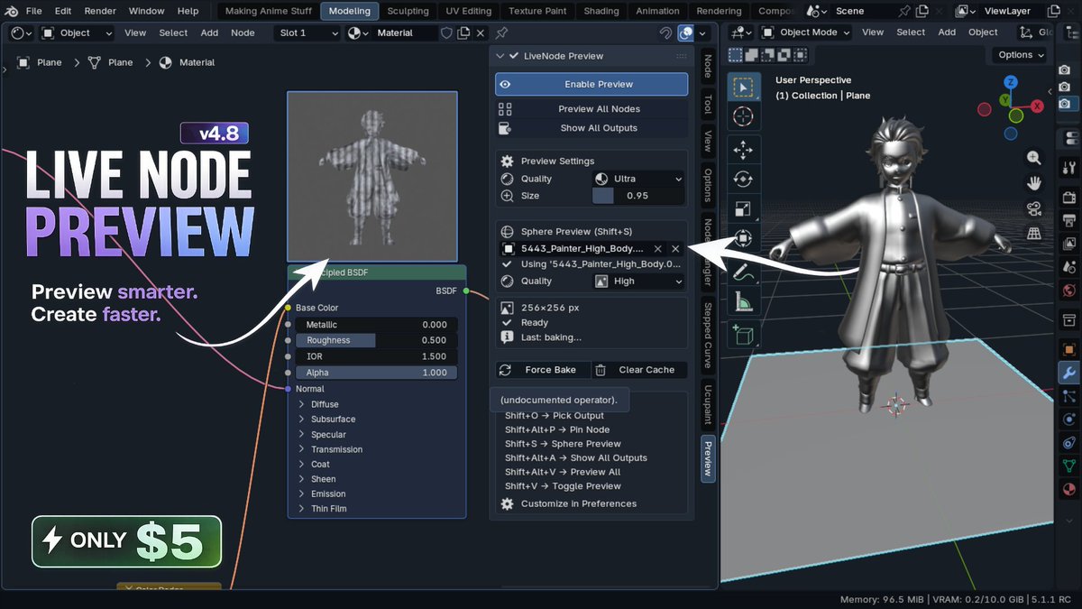Toggle the LiveNode Preview panel checkbox

514,56
